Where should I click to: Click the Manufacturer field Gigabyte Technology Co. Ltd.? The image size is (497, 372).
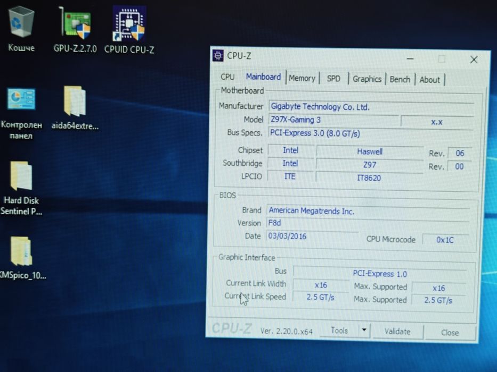coord(371,107)
